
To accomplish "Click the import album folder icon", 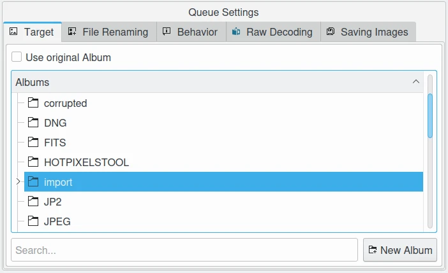I will 33,182.
